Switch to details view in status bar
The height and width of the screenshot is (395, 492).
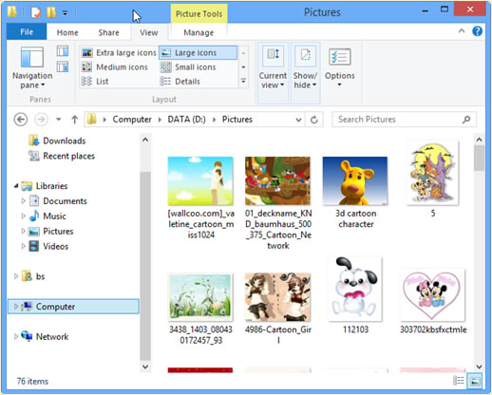coord(458,381)
